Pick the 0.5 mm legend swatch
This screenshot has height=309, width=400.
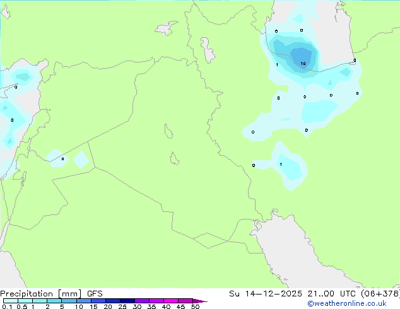click(25, 301)
